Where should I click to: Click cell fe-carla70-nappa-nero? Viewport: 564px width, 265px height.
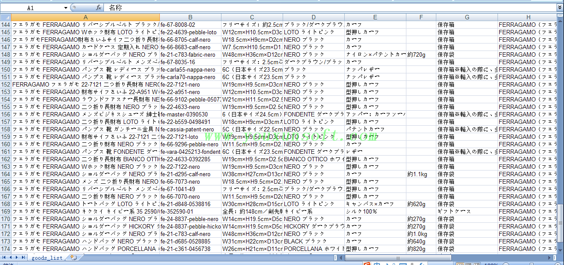point(190,77)
